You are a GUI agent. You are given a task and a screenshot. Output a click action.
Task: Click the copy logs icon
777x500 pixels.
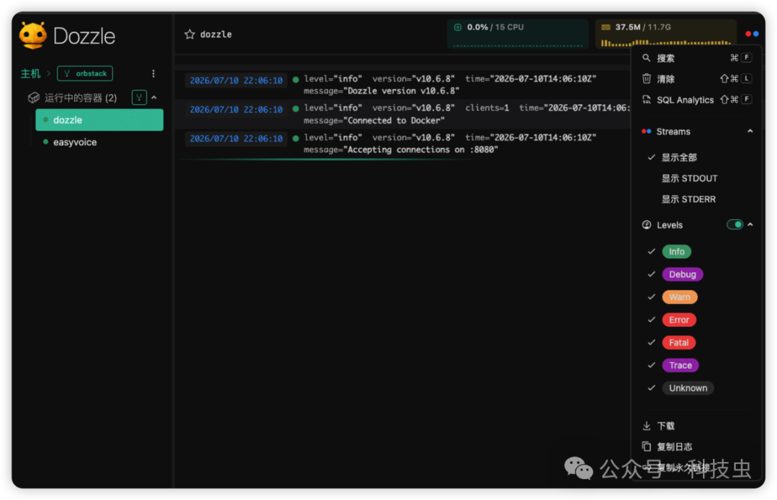646,447
